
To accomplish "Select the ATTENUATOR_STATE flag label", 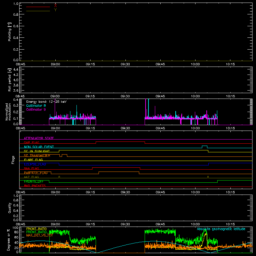I will (x=39, y=138).
